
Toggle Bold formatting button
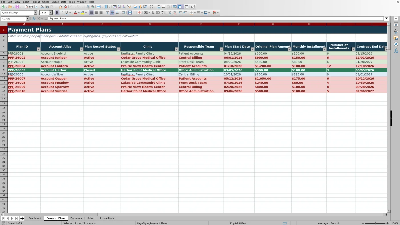coord(57,13)
